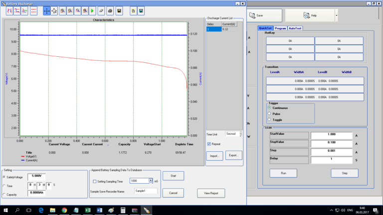This screenshot has height=215, width=383.
Task: Click the yellow document toolbar icon
Action: tap(133, 11)
